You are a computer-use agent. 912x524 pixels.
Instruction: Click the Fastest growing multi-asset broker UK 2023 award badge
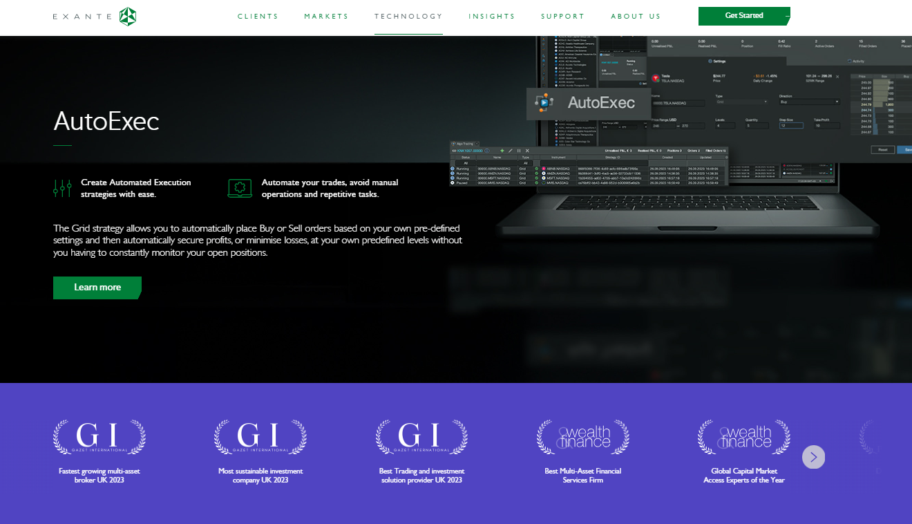pos(99,437)
